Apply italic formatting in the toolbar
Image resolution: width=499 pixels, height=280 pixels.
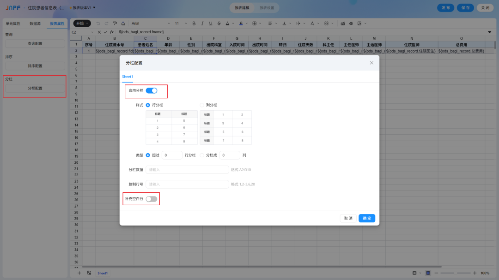202,24
